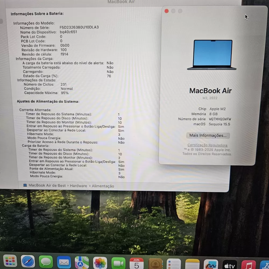This screenshot has width=269, height=269.
Task: Click the 'PCB Lot Code:' label
Action: coord(33,41)
